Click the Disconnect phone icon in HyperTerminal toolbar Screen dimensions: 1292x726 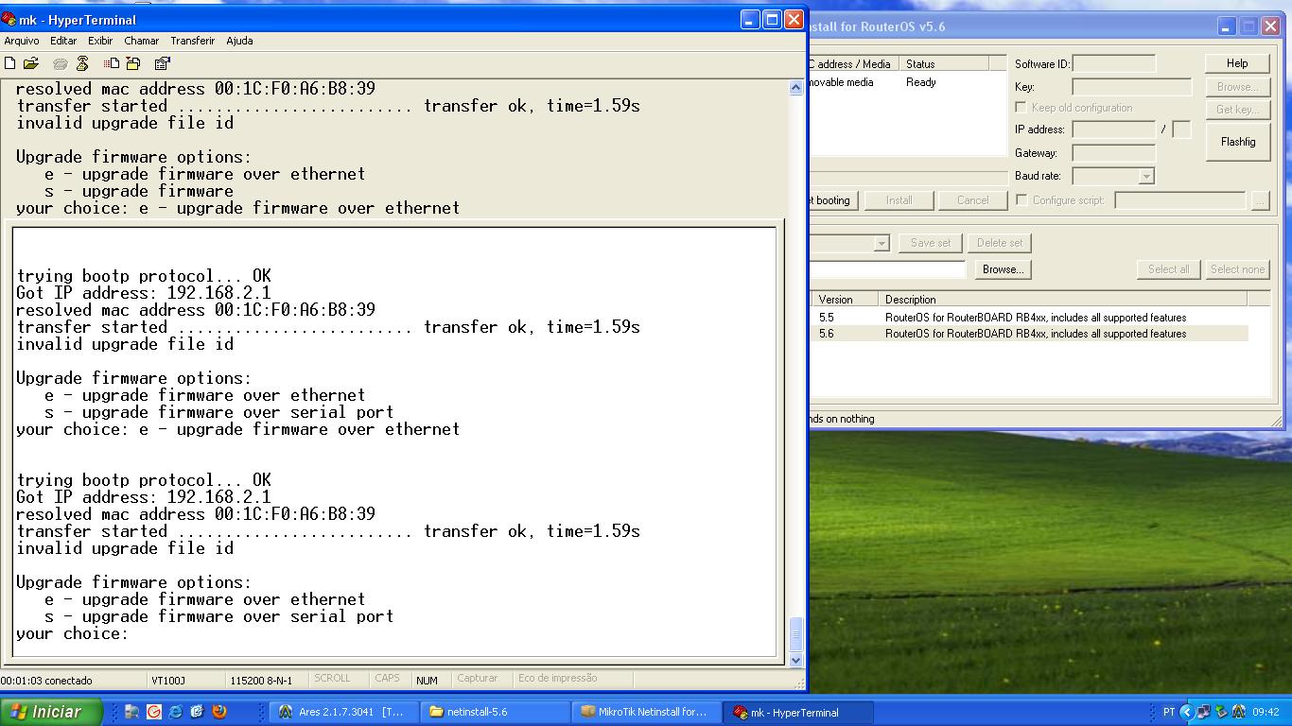point(82,63)
